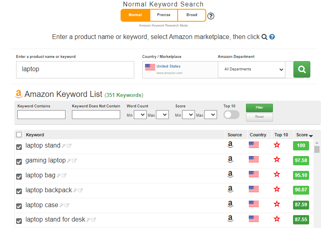This screenshot has width=330, height=228.
Task: Open external link icon for laptop bag
Action: click(64, 175)
